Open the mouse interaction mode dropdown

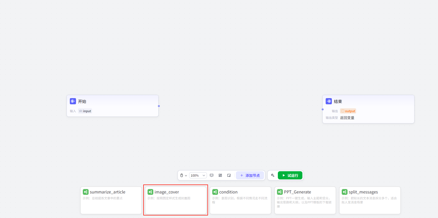point(183,175)
